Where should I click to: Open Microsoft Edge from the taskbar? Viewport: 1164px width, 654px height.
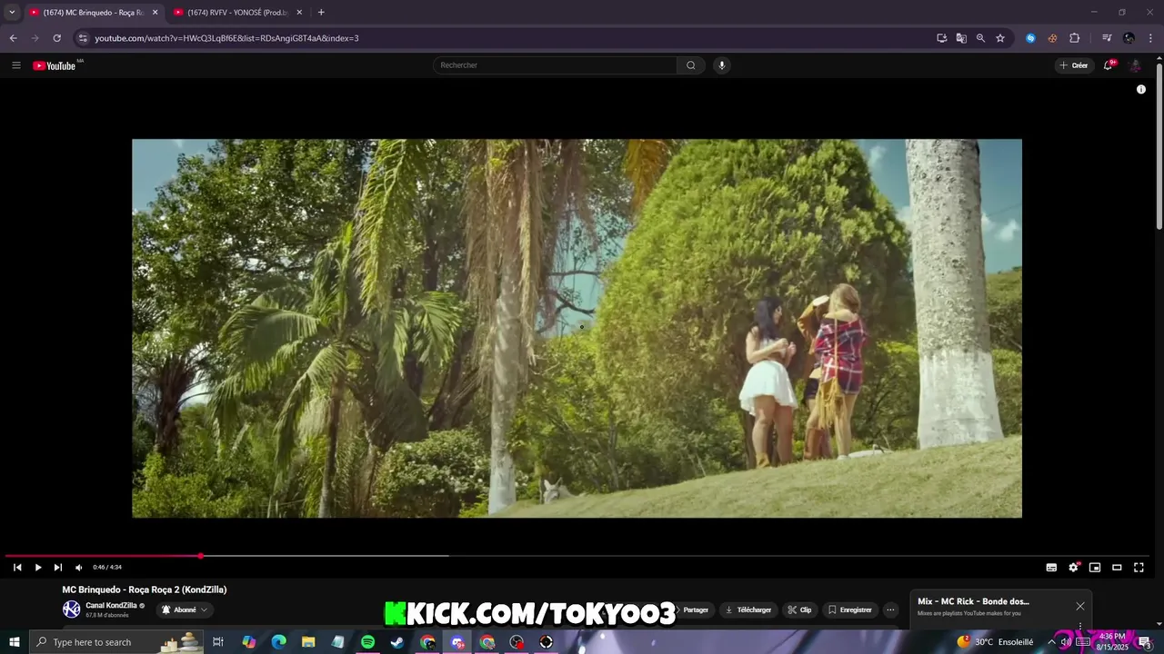point(278,642)
